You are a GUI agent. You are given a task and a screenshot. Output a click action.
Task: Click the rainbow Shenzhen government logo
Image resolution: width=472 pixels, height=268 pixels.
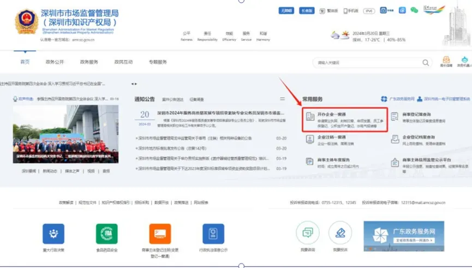coord(434,10)
